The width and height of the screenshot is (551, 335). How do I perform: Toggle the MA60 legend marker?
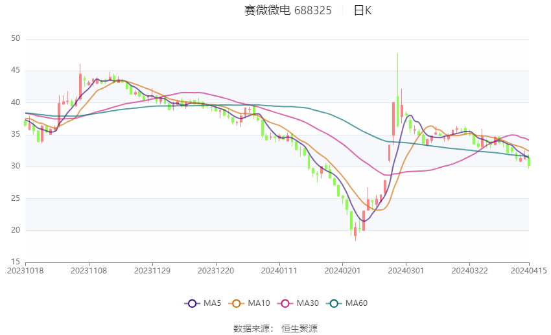334,303
